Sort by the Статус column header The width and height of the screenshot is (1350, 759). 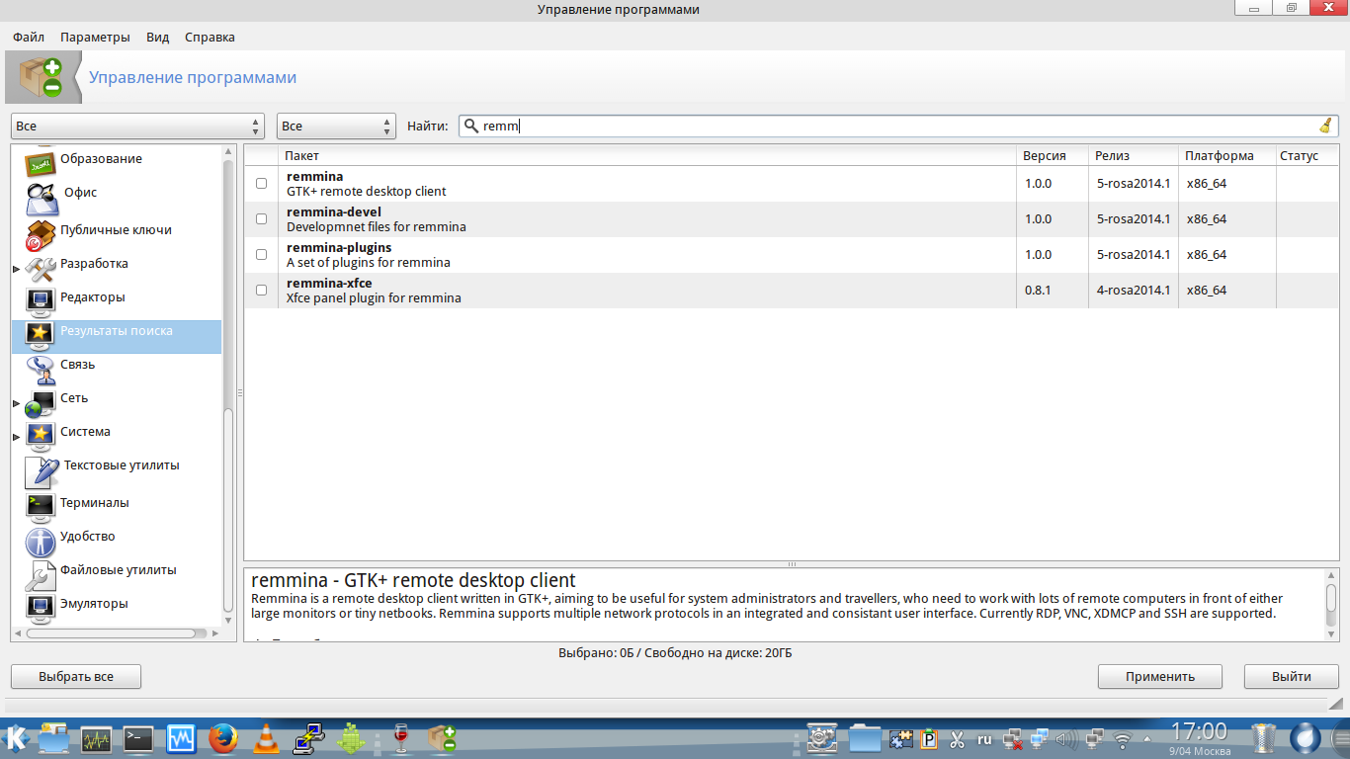(x=1306, y=155)
